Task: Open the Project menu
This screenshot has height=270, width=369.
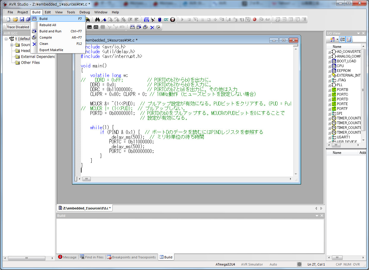Action: [x=23, y=12]
